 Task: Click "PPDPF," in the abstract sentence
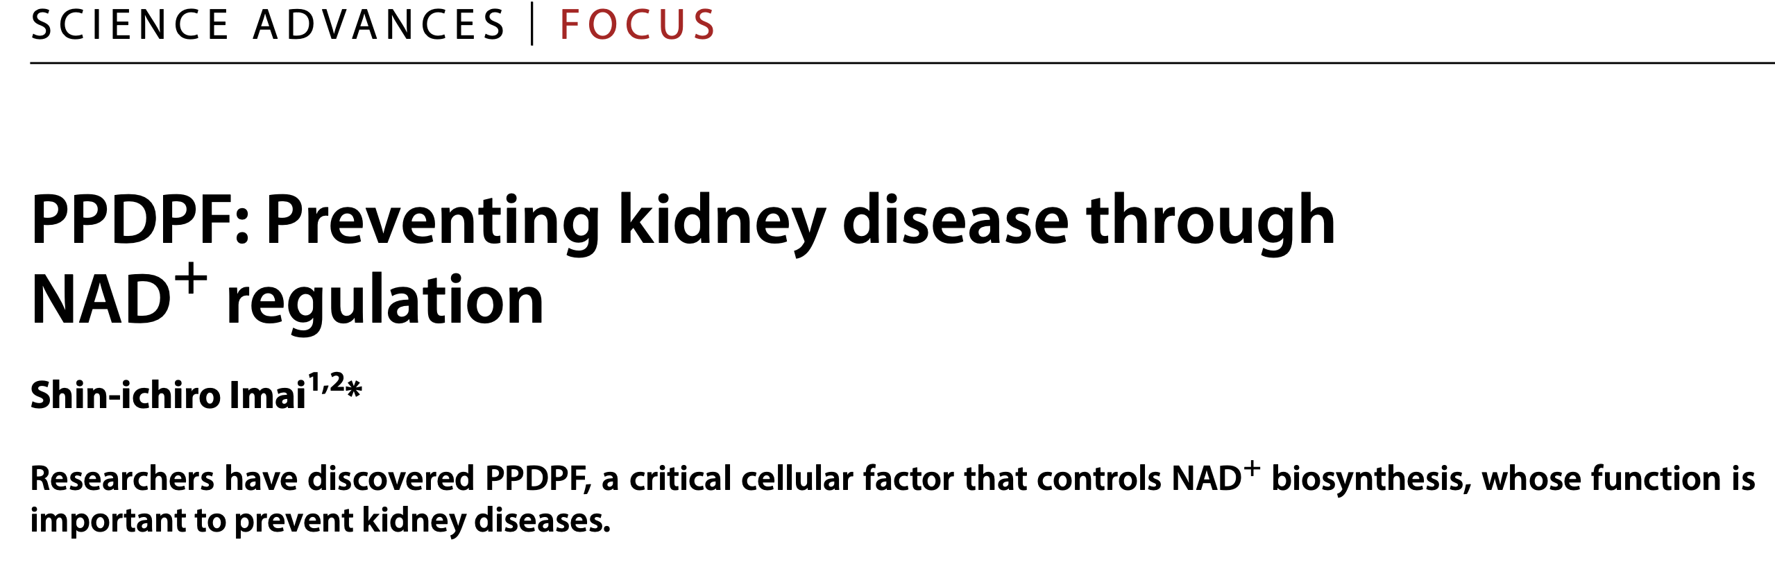coord(538,479)
